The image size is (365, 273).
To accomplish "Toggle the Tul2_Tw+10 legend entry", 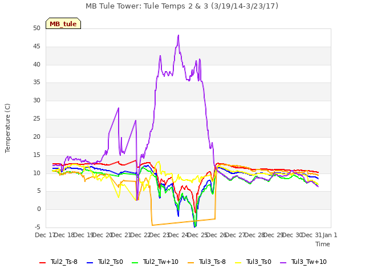I will [155, 262].
